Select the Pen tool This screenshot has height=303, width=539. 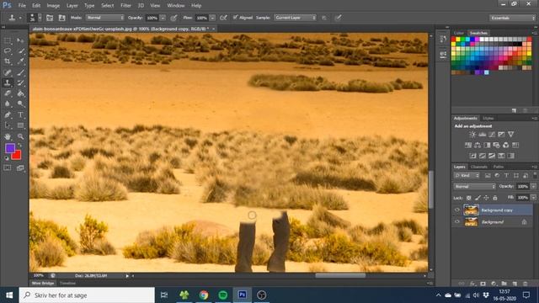coord(8,114)
